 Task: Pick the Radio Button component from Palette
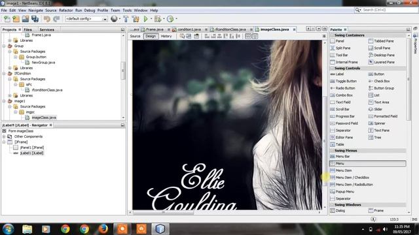pos(345,88)
